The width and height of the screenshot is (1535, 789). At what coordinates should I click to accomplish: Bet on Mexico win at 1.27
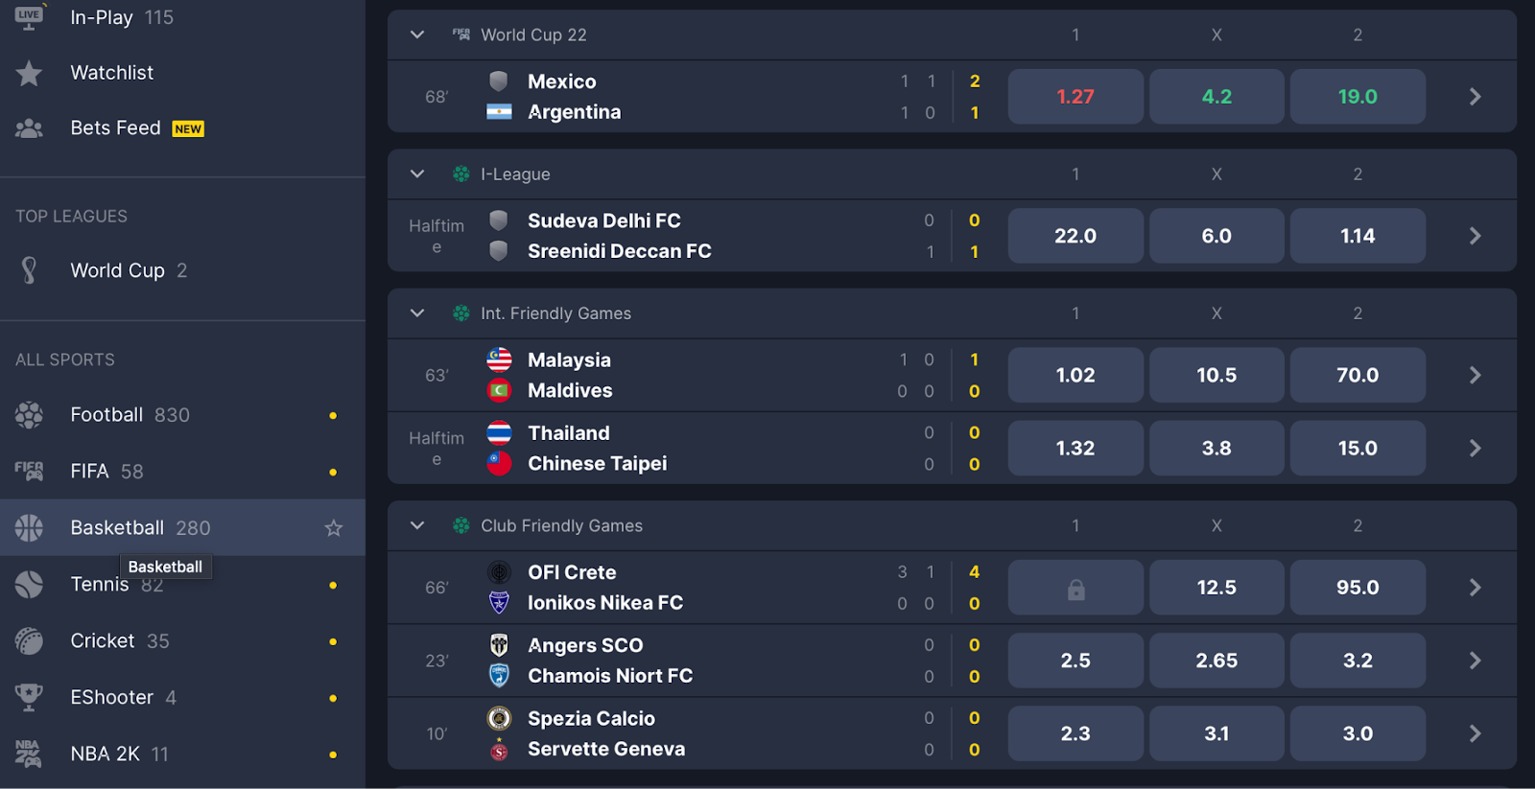[x=1074, y=97]
